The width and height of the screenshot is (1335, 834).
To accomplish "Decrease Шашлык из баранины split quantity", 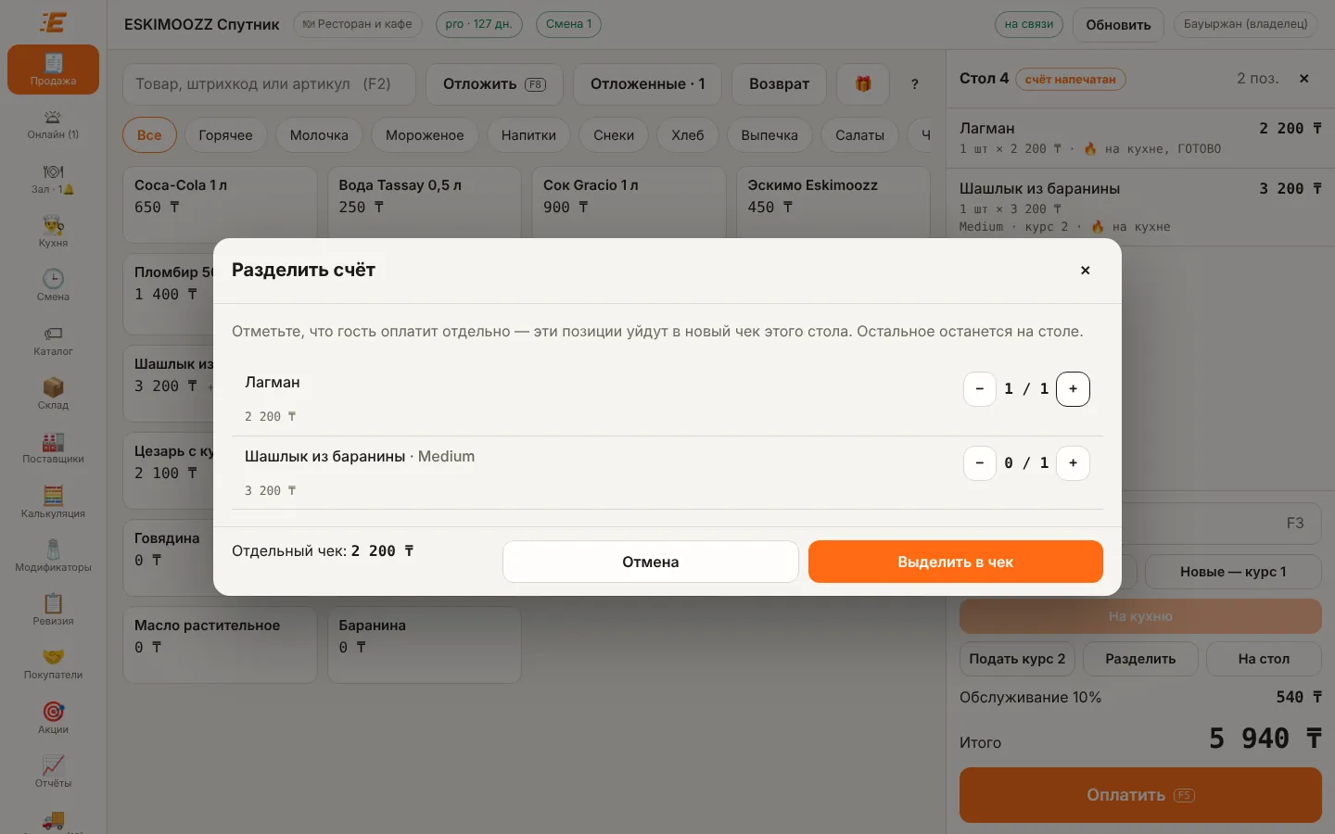I will tap(980, 463).
